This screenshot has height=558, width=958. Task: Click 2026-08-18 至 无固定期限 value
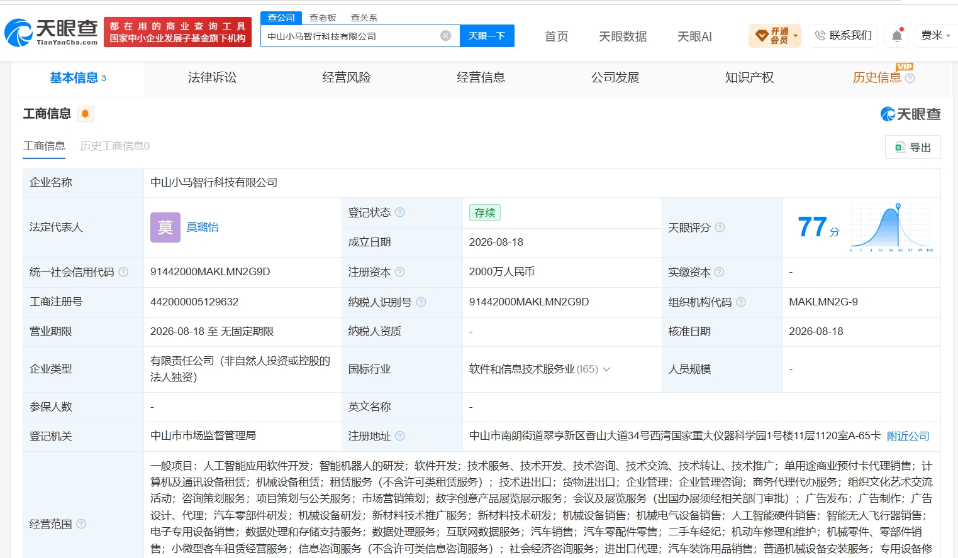point(212,332)
